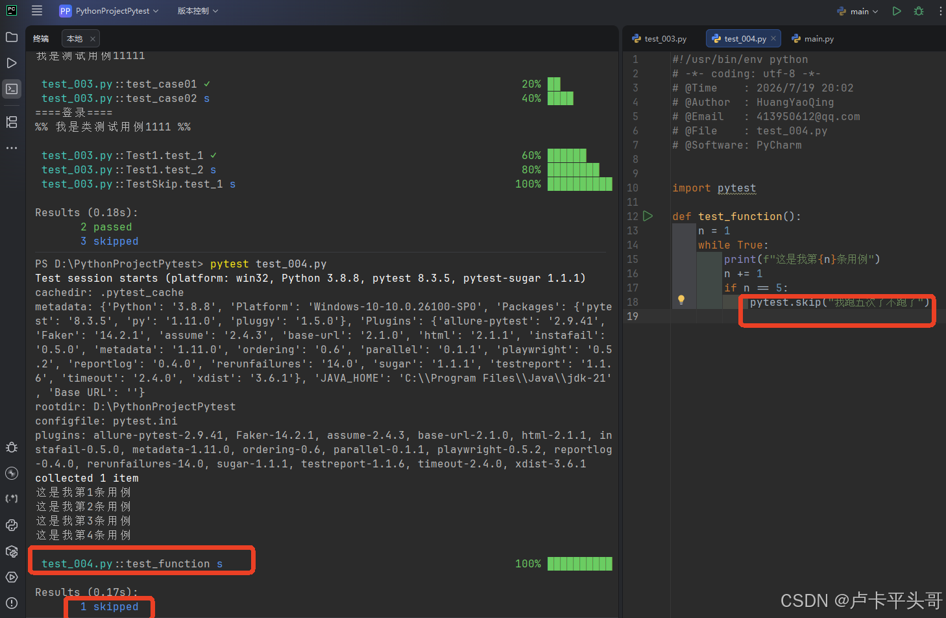Switch to the main.py editor tab
The width and height of the screenshot is (946, 618).
[x=813, y=39]
